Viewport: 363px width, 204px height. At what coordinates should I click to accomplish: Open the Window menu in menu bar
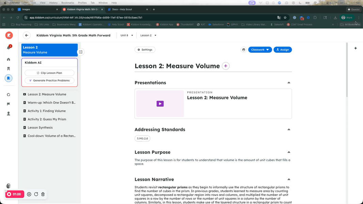[x=103, y=3]
